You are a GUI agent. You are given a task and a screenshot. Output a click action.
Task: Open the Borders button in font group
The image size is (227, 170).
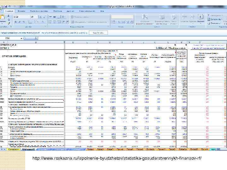pyautogui.click(x=31, y=22)
